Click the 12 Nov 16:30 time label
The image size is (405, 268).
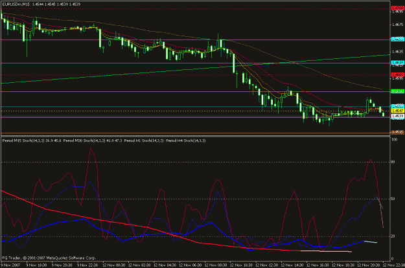[x=318, y=265]
